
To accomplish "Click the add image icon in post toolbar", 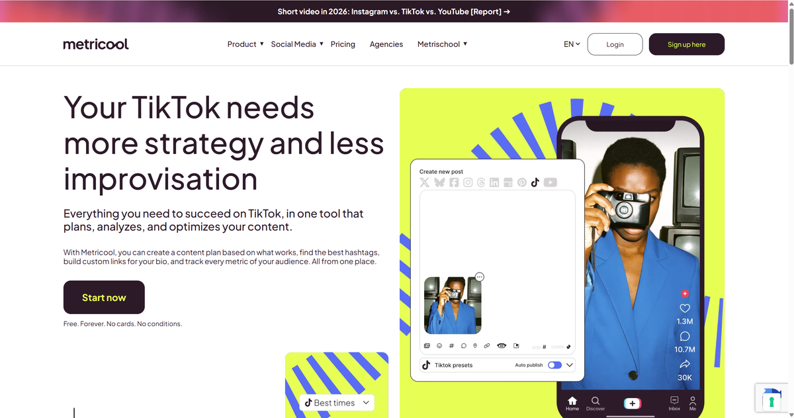I will point(427,346).
